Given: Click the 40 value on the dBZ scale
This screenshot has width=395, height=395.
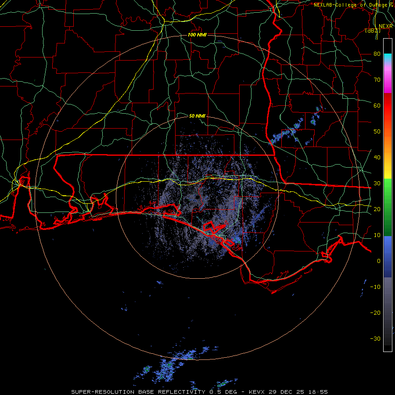Looking at the screenshot, I should tap(377, 157).
